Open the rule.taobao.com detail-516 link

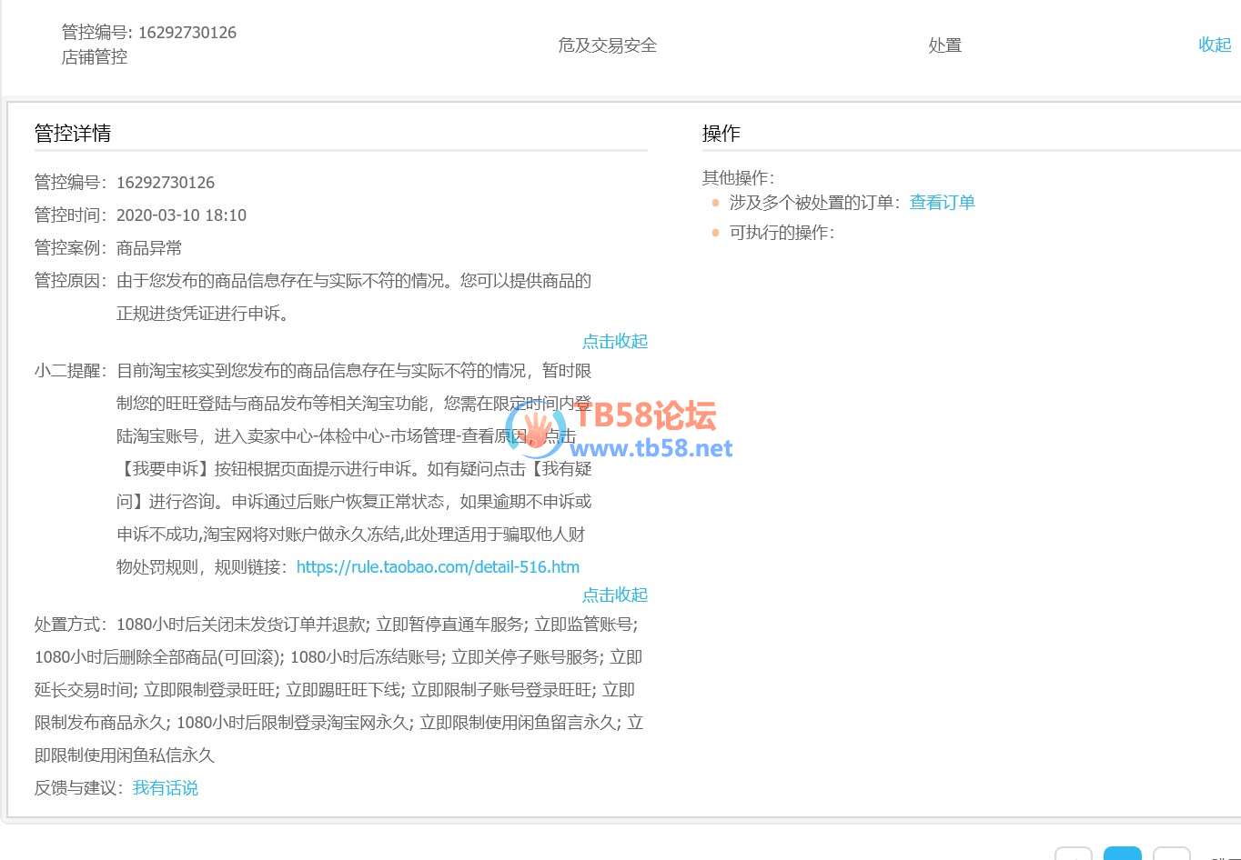pyautogui.click(x=438, y=566)
